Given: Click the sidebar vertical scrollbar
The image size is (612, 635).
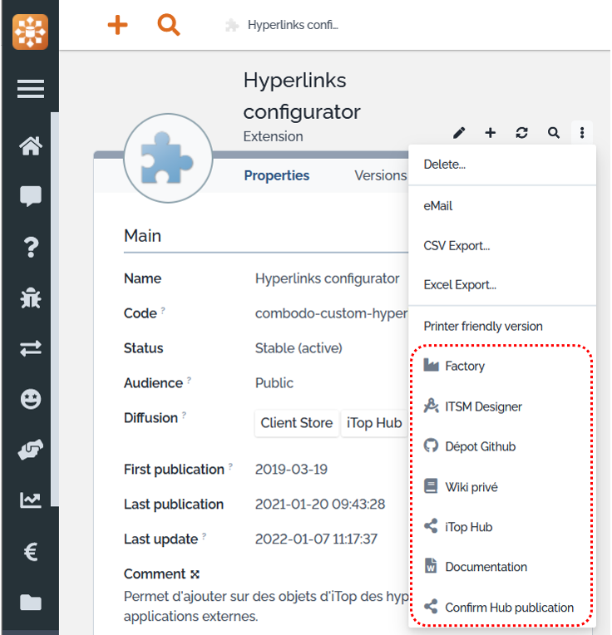Looking at the screenshot, I should click(55, 309).
